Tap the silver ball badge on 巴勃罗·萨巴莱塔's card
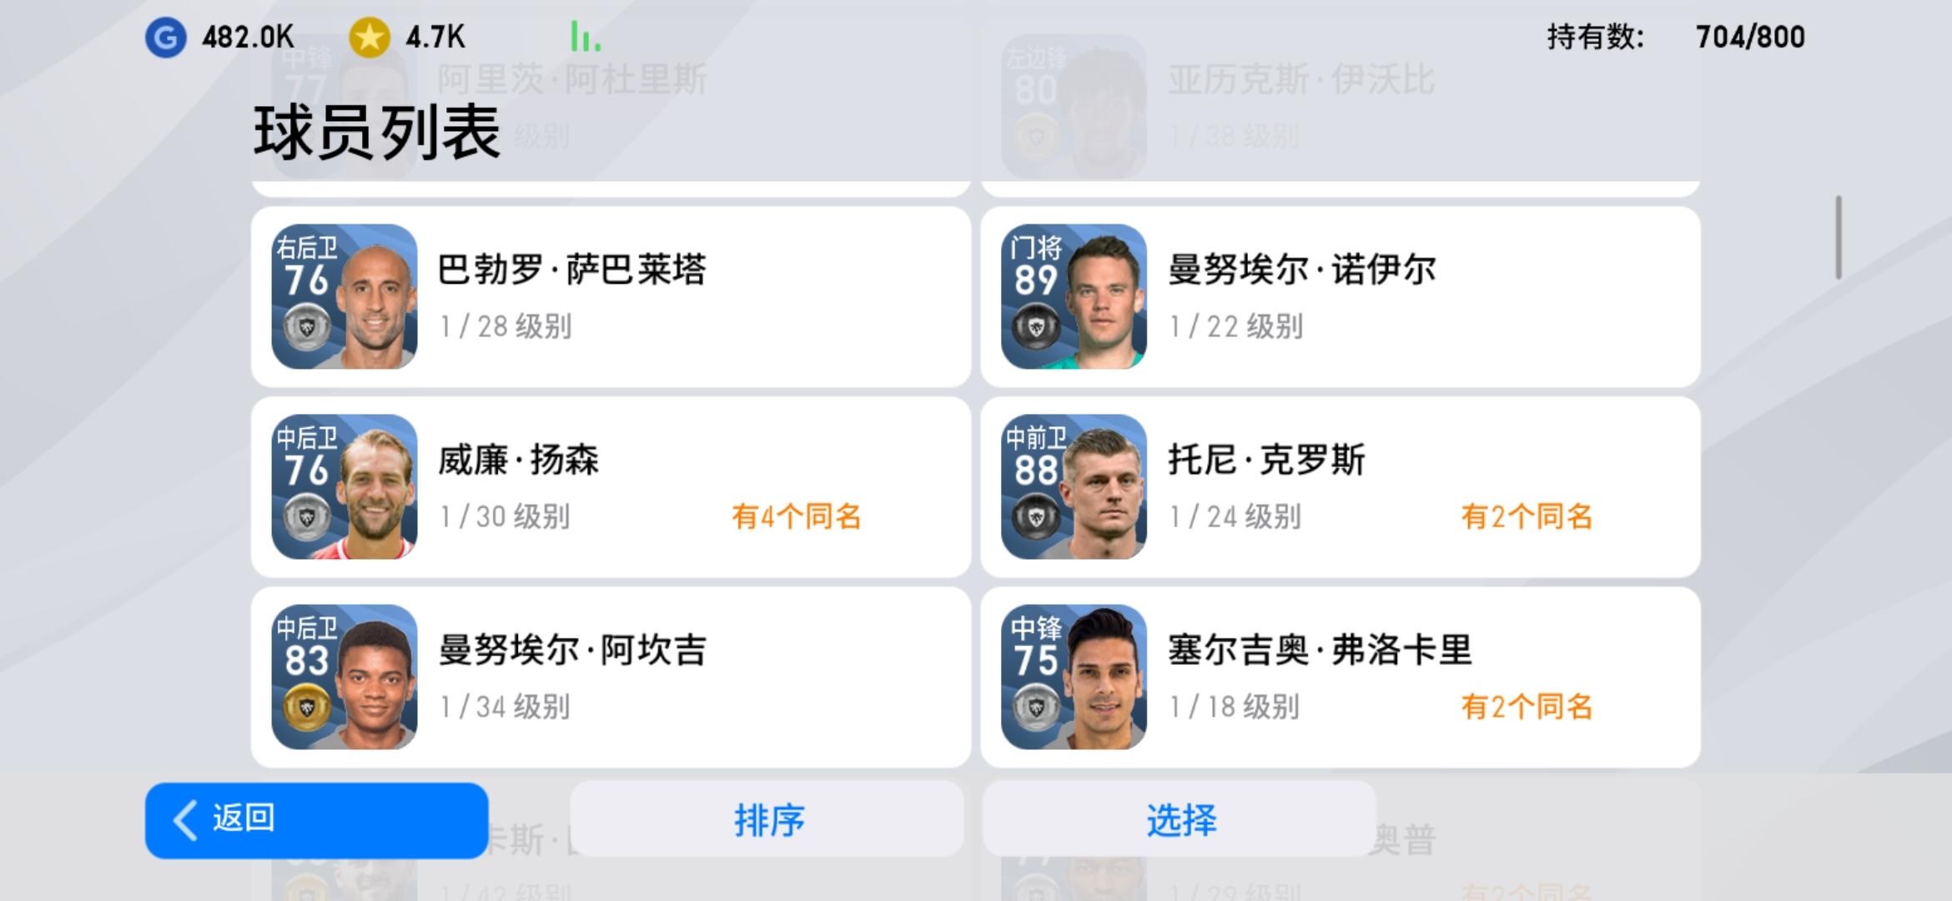Image resolution: width=1952 pixels, height=901 pixels. [x=306, y=326]
